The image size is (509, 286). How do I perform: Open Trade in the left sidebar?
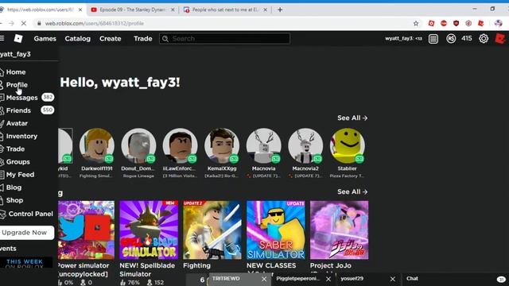point(15,149)
